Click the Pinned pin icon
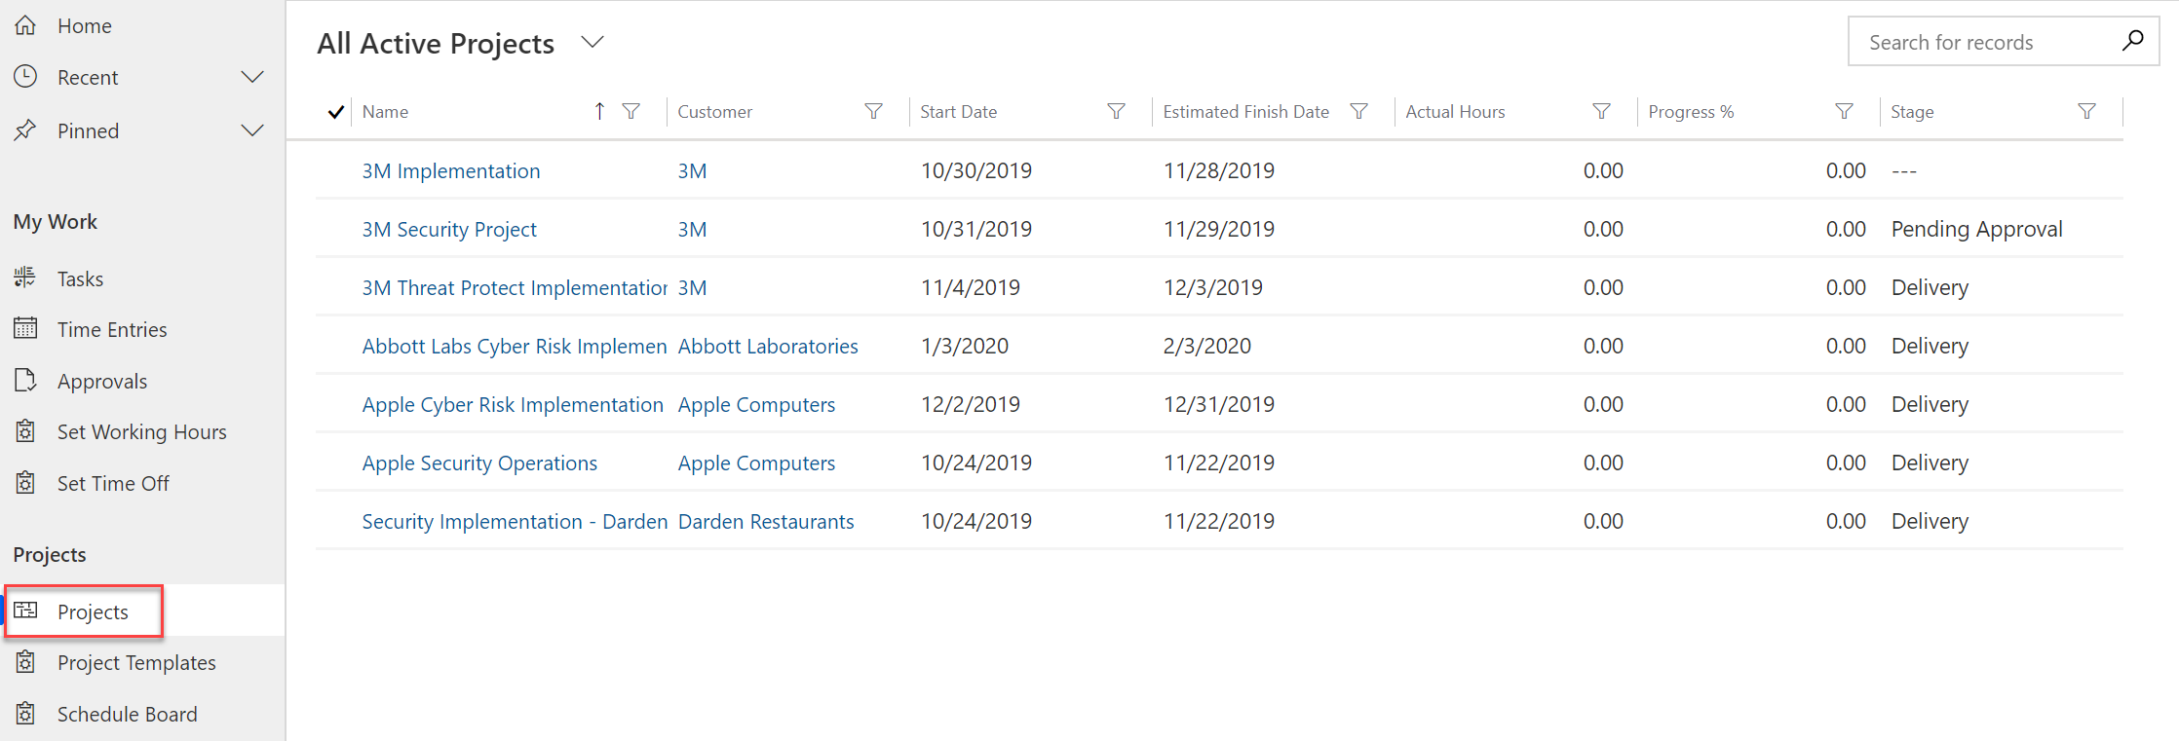This screenshot has width=2179, height=741. (25, 130)
